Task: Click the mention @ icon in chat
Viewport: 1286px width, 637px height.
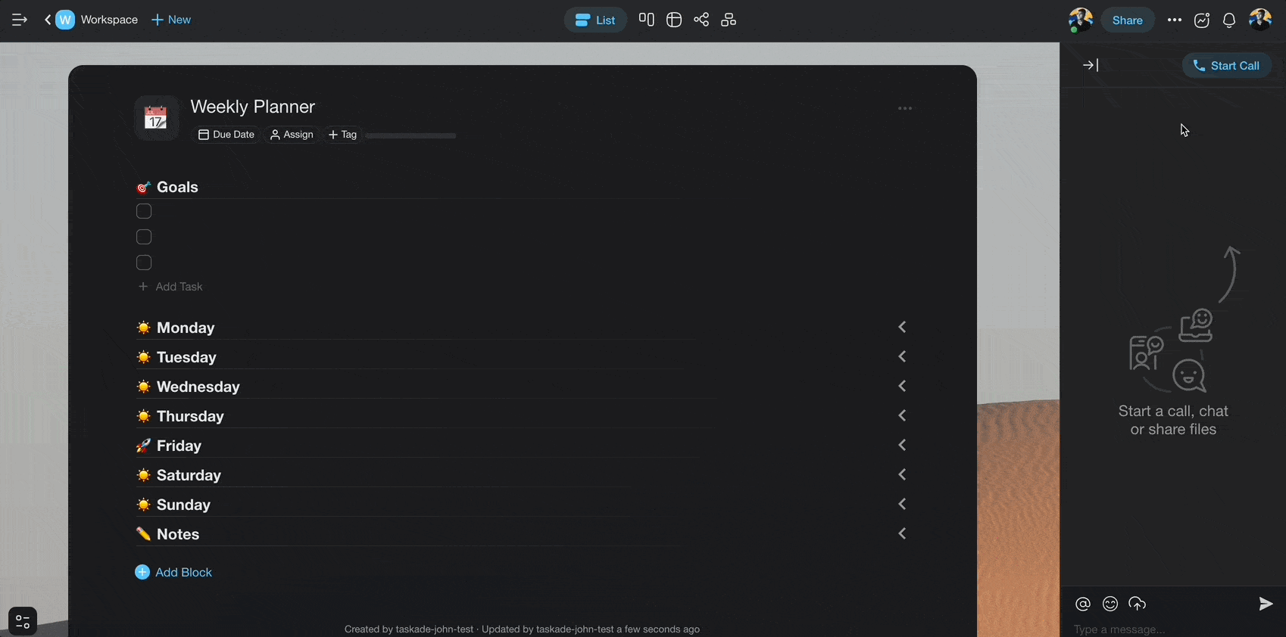Action: [x=1083, y=604]
